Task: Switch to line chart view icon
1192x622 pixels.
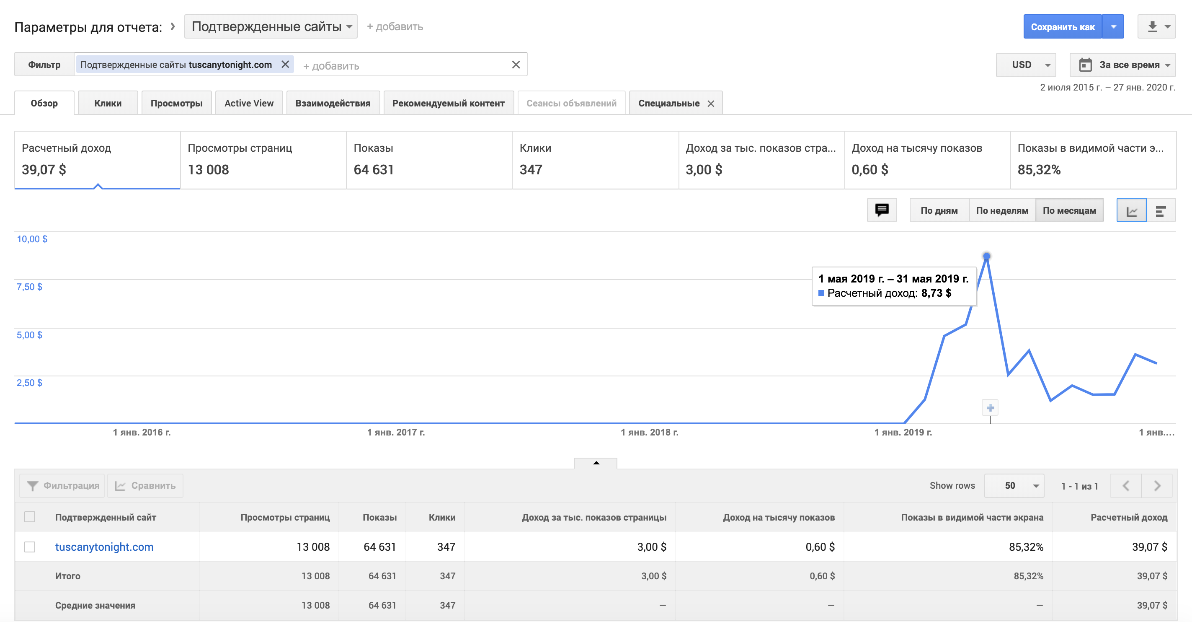Action: pyautogui.click(x=1131, y=211)
